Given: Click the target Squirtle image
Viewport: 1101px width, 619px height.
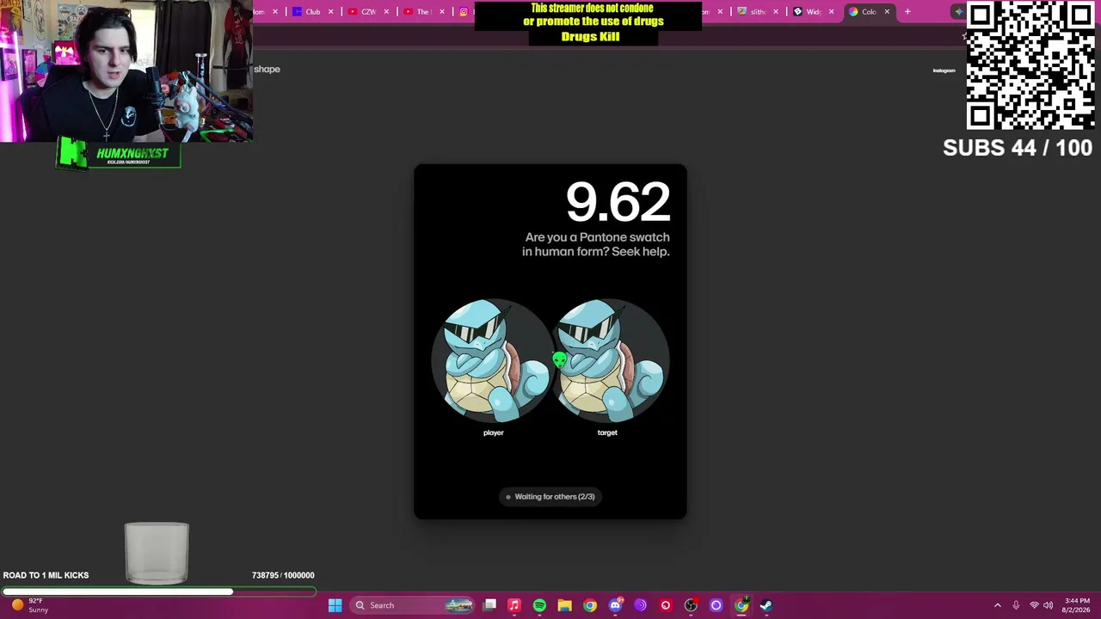Looking at the screenshot, I should pyautogui.click(x=611, y=361).
